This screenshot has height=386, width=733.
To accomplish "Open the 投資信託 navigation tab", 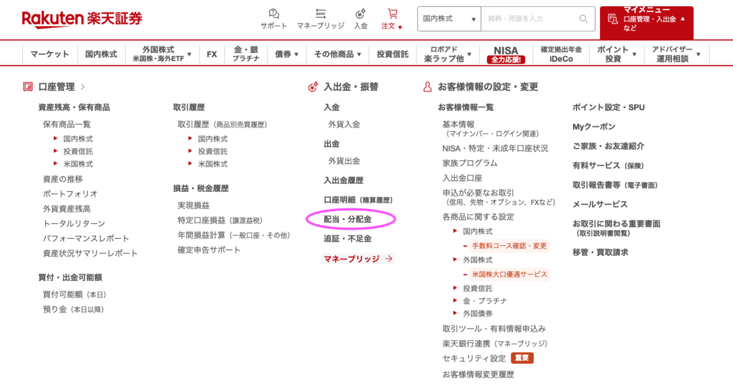I will 393,54.
